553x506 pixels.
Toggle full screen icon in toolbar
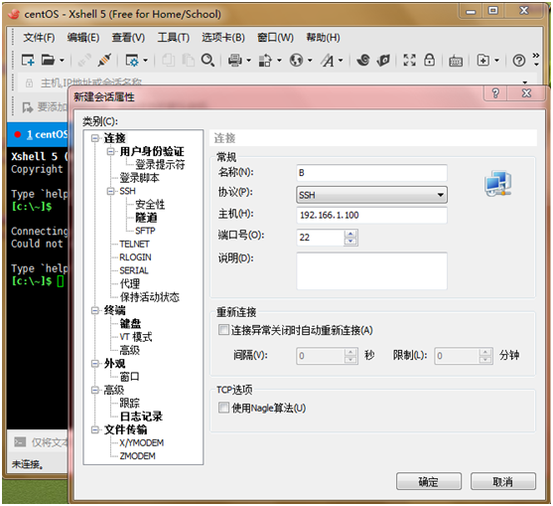coord(409,60)
